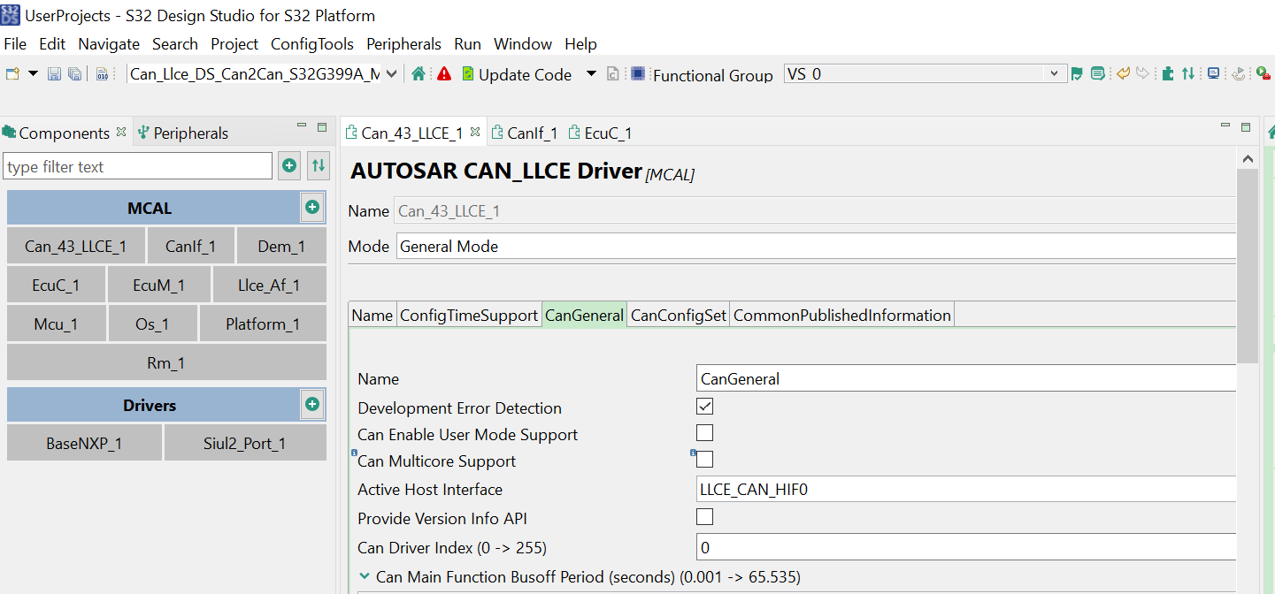Enable Can Enable User Mode Support
The image size is (1275, 594).
coord(704,432)
